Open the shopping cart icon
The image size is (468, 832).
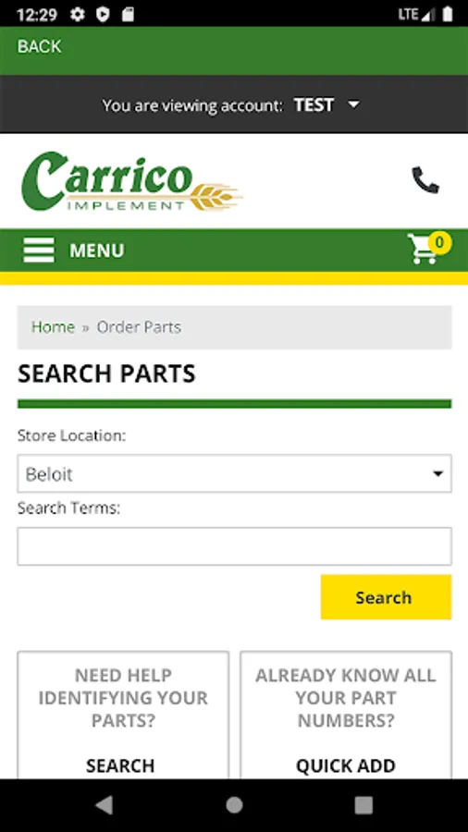[423, 249]
